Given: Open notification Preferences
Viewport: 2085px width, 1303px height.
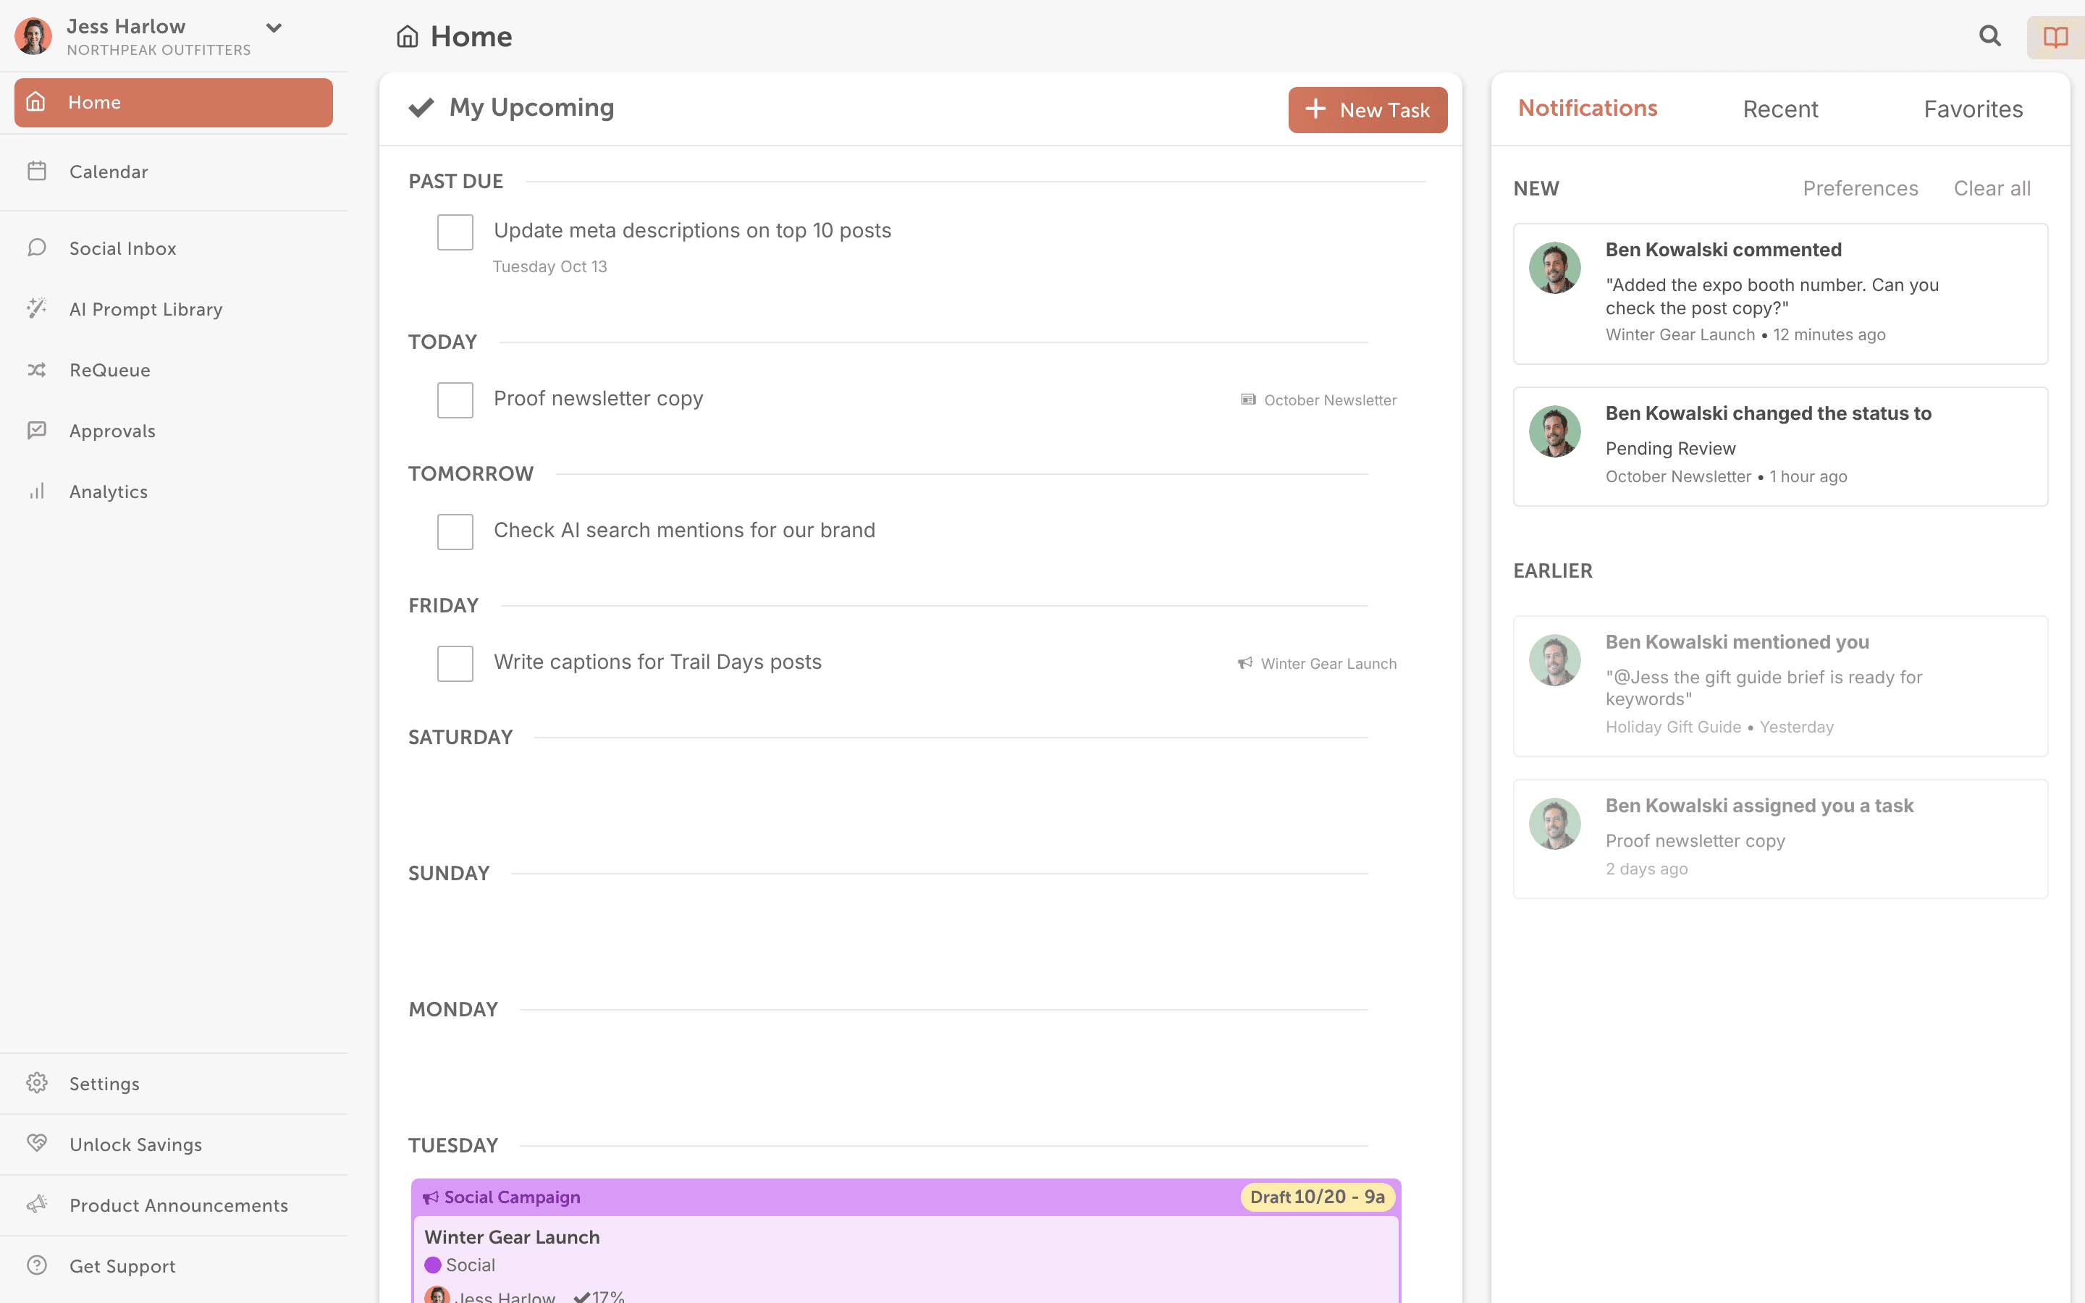Looking at the screenshot, I should coord(1860,188).
